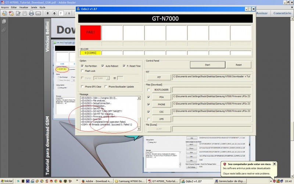Click the Reset button in Odin Control Panel
294x184 pixels.
coord(239,65)
